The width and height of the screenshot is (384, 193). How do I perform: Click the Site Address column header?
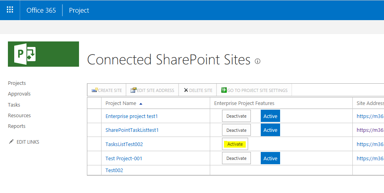370,103
